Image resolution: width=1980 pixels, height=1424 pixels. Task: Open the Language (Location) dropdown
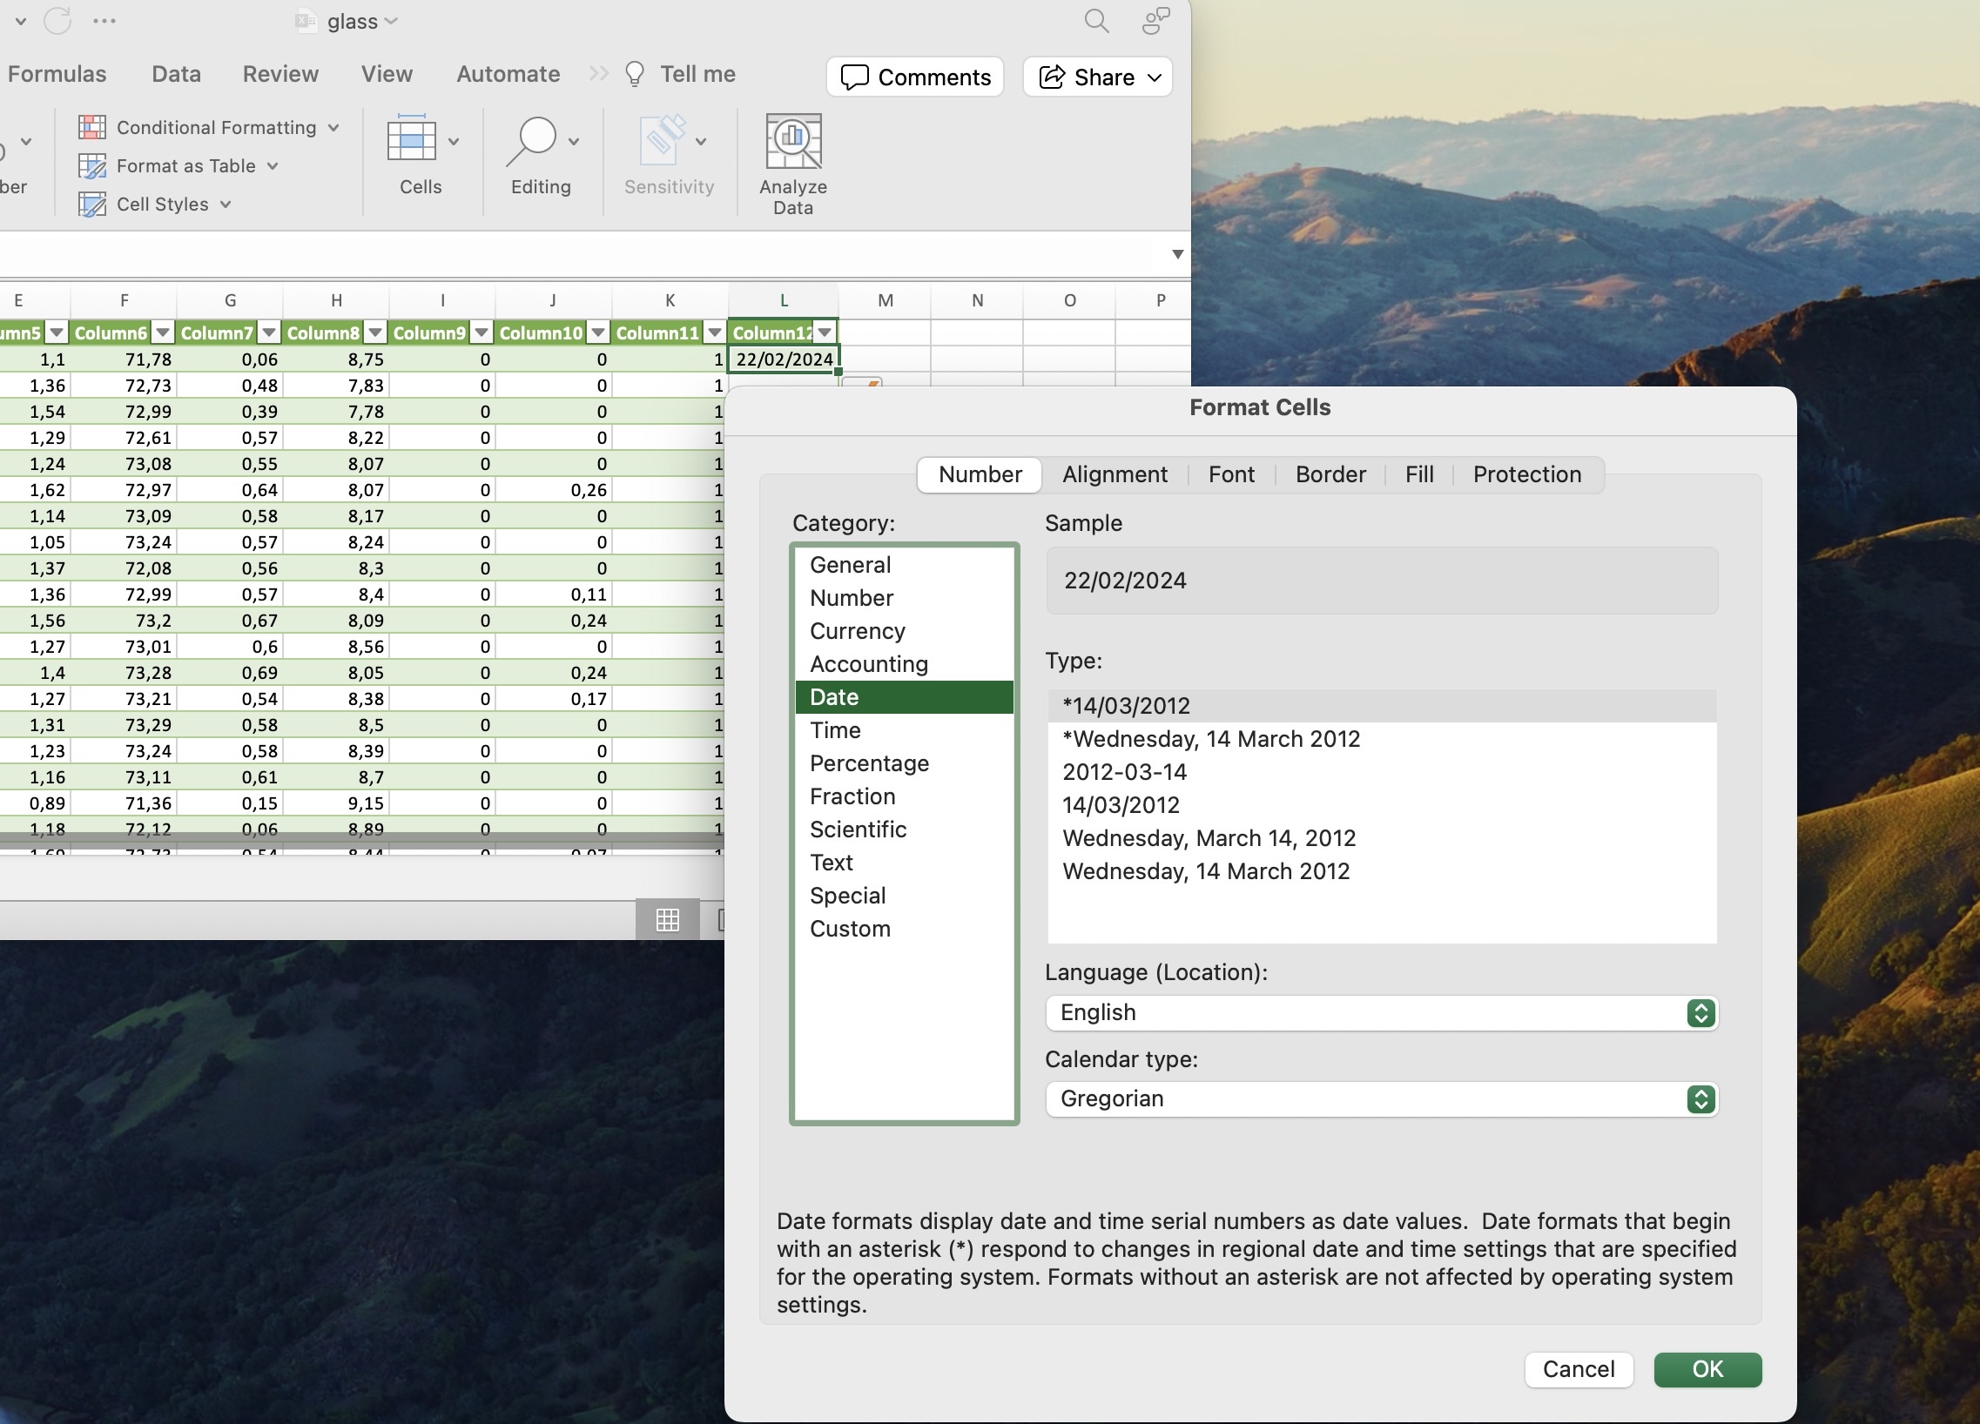pyautogui.click(x=1700, y=1013)
